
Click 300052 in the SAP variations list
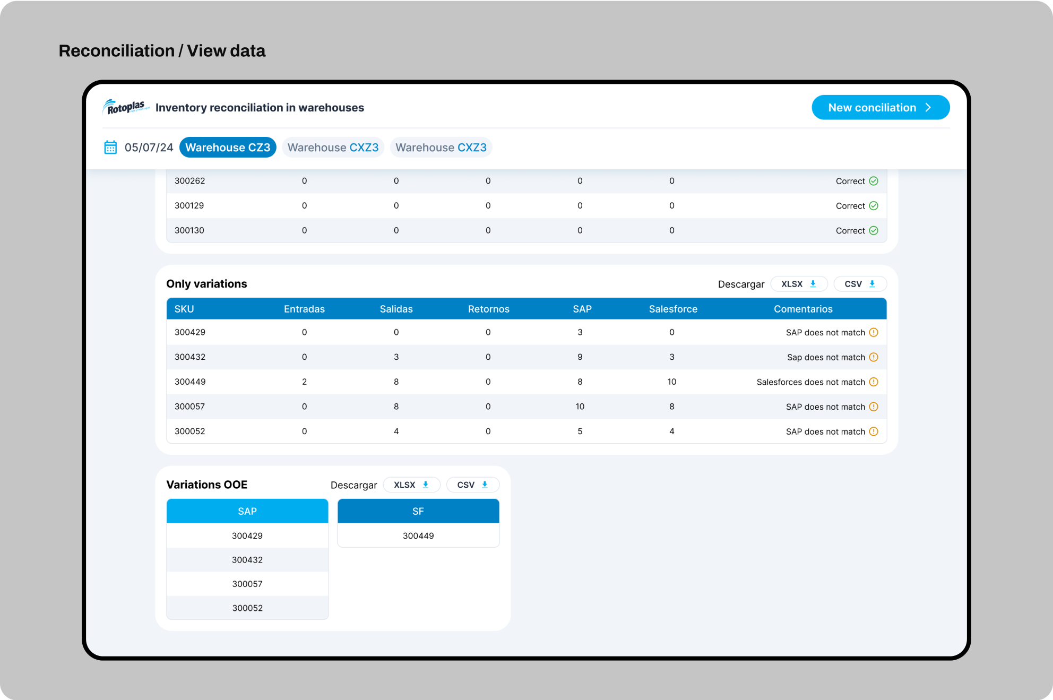[247, 608]
